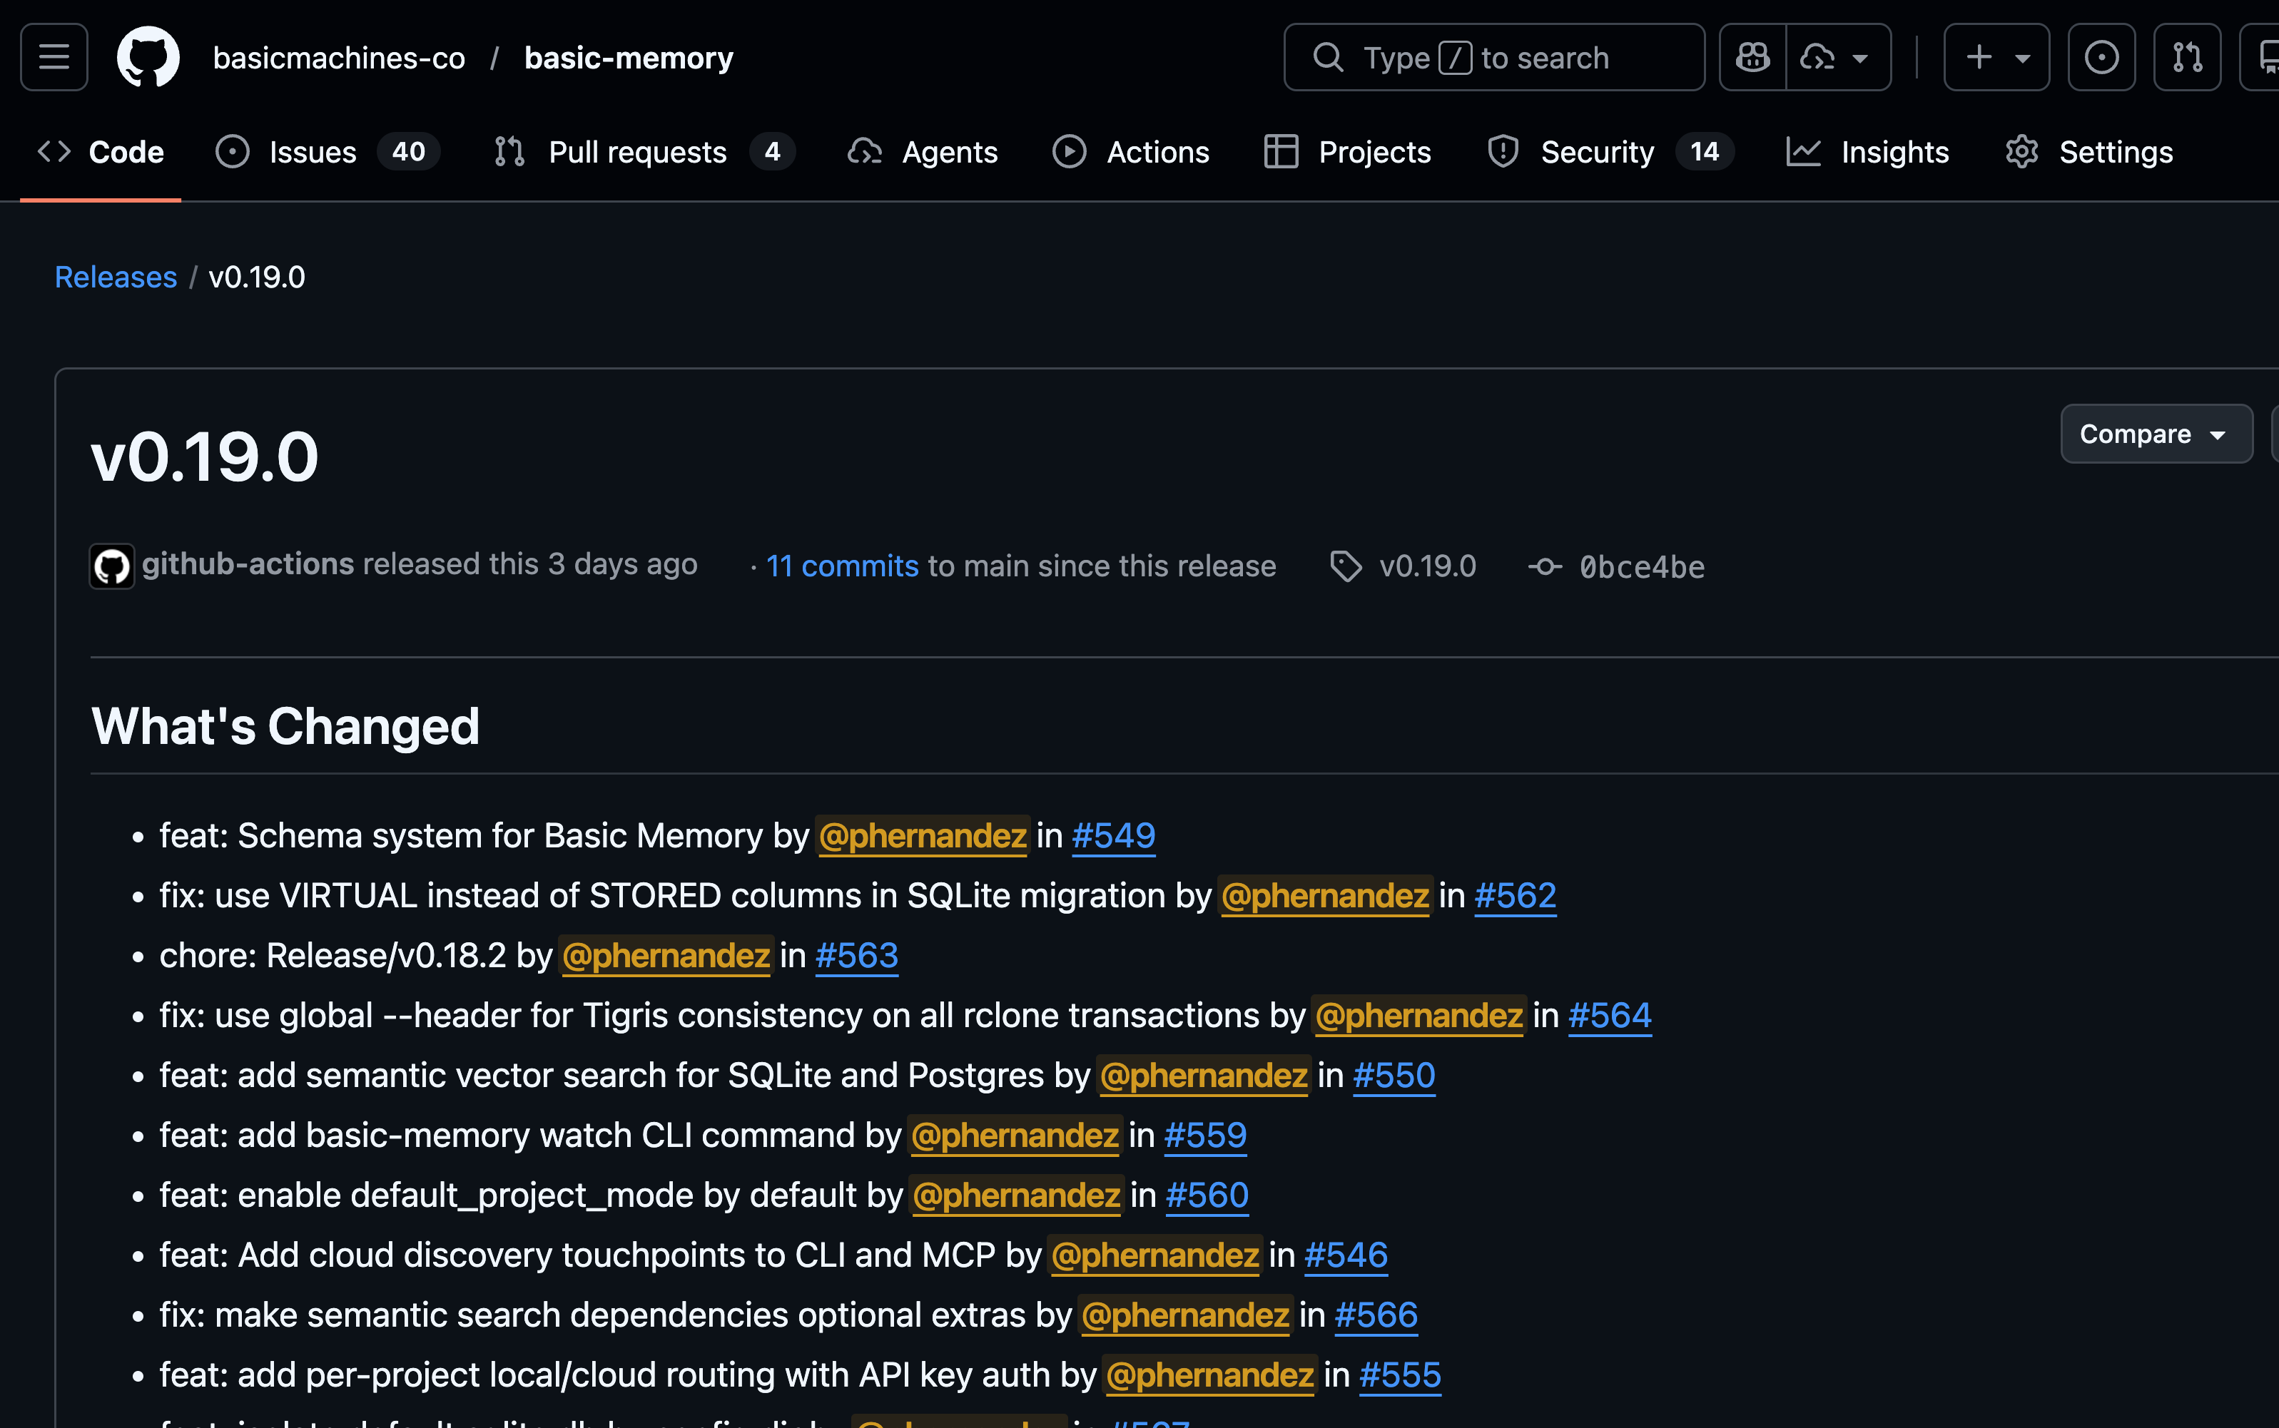2279x1428 pixels.
Task: Open @phernandez on the API key auth line
Action: point(1210,1375)
